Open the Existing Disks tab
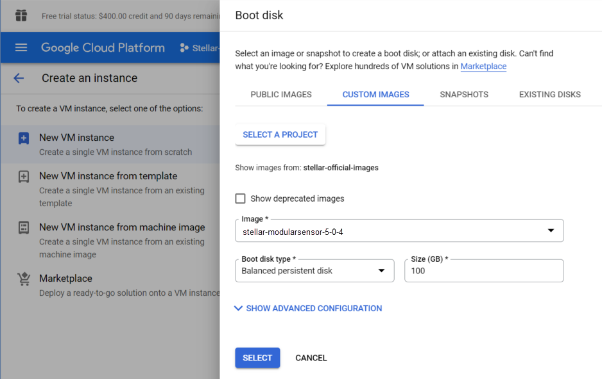The height and width of the screenshot is (379, 602). pos(549,94)
